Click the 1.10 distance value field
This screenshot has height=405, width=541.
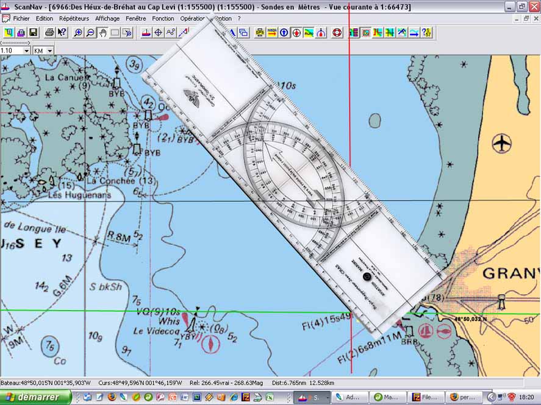click(12, 51)
